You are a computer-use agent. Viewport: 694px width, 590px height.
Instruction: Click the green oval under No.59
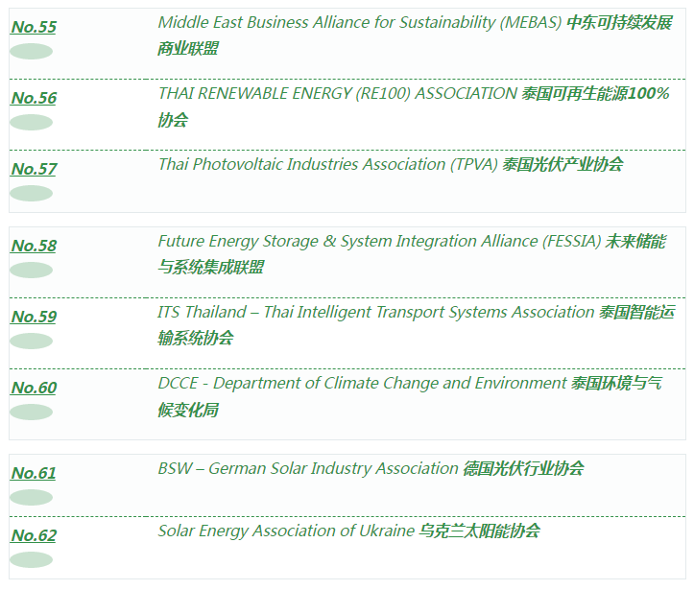[x=31, y=342]
